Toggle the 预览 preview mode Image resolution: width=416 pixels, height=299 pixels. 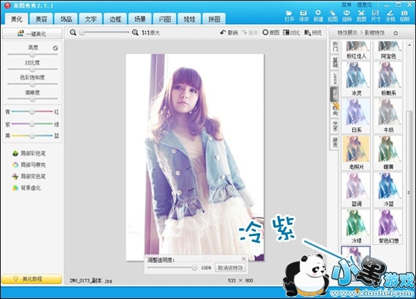311,33
